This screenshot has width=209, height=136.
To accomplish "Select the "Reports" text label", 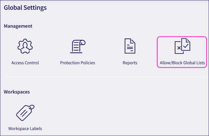I will click(x=130, y=63).
